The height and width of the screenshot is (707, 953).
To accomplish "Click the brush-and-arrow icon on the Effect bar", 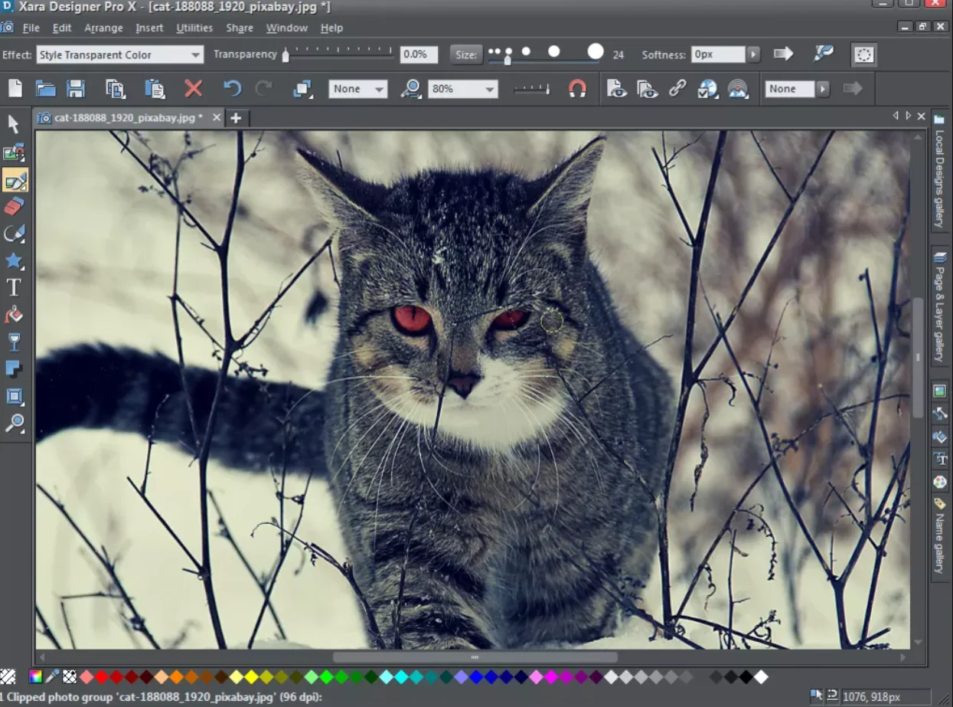I will click(x=824, y=54).
